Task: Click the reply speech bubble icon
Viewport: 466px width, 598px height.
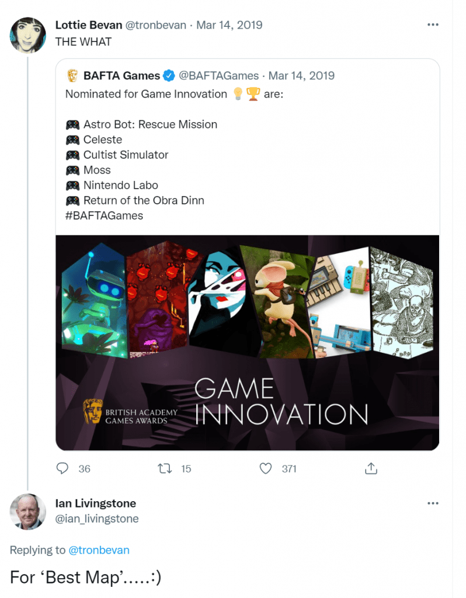Action: [x=62, y=468]
